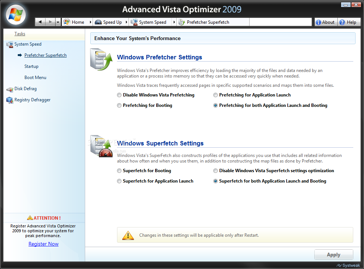Open the Help question mark icon
Screen dimensions: 364x269
(x=342, y=22)
